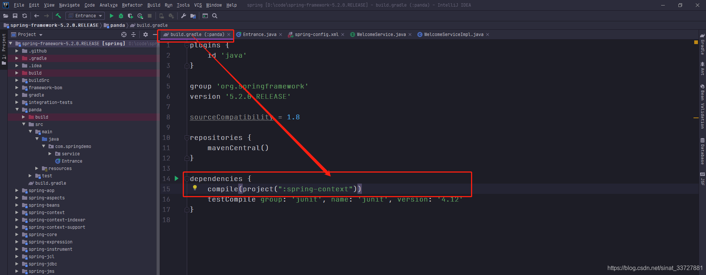Open the Database tool window stripe
Screen dimensions: 706x275
702,151
